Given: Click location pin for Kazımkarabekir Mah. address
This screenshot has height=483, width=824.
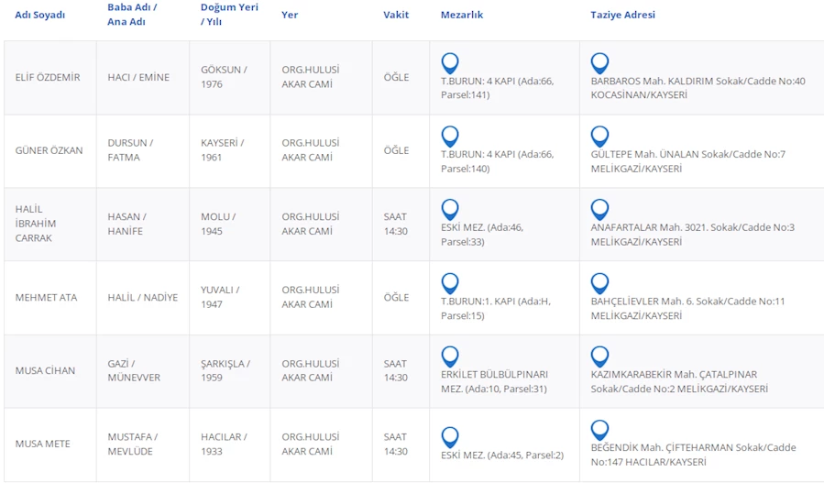Looking at the screenshot, I should tap(599, 357).
